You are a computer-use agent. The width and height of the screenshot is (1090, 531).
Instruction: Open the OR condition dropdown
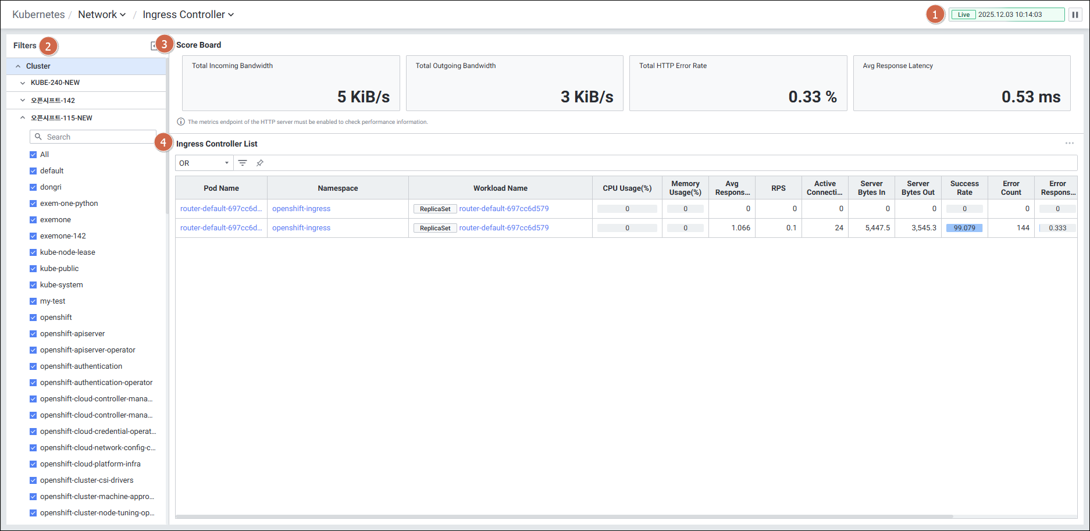coord(204,163)
